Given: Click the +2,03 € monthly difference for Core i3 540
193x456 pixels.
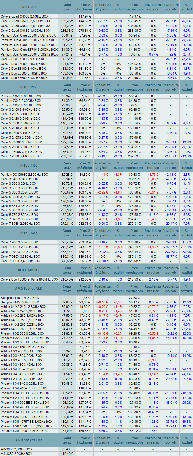Looking at the screenshot, I should 153,179.
